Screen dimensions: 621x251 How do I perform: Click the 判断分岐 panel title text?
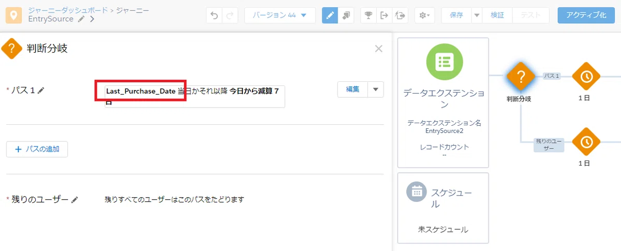(47, 49)
